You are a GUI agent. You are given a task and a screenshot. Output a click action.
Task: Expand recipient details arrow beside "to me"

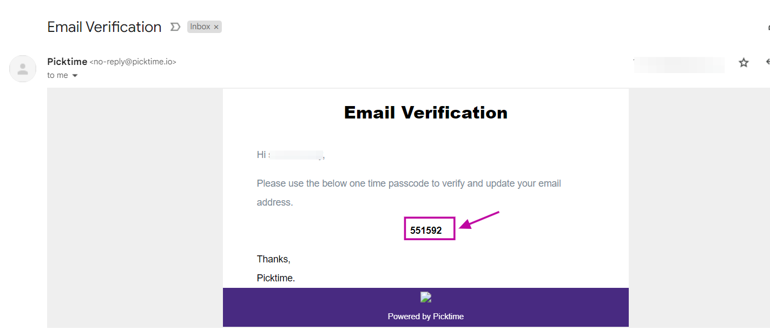pos(75,76)
